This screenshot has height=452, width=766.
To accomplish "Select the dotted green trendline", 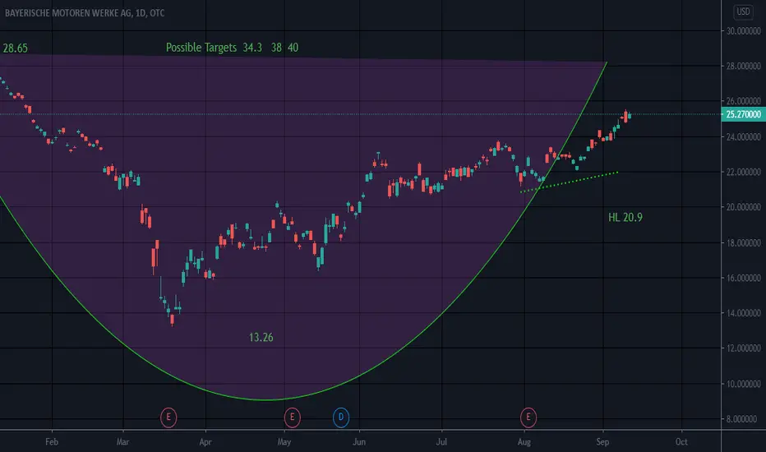I will (569, 182).
